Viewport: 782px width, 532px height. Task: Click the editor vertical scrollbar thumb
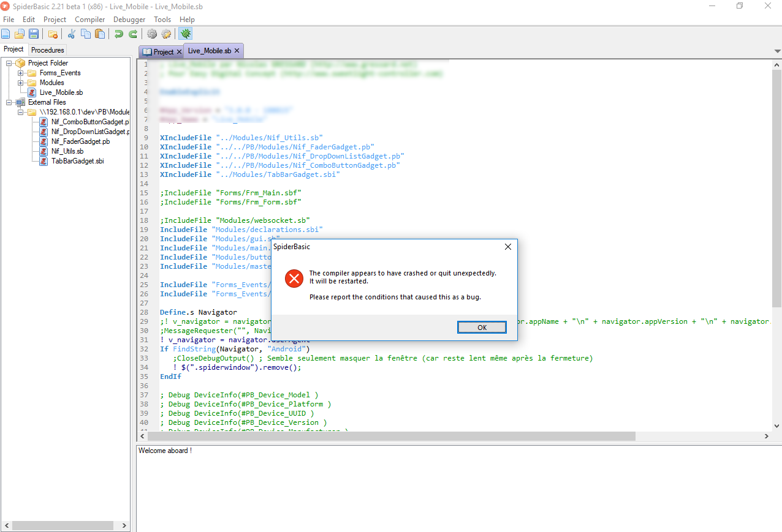pyautogui.click(x=777, y=187)
